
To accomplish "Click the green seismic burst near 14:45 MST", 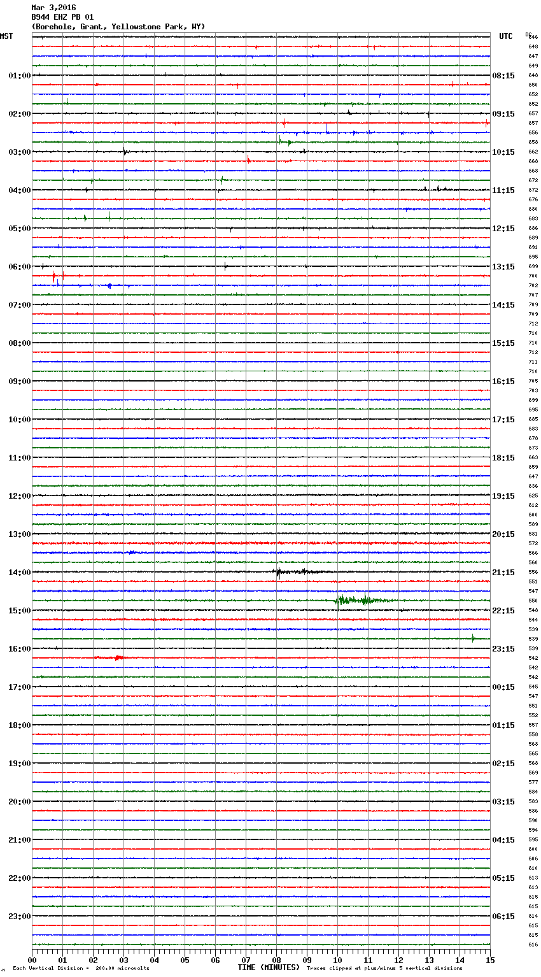I will point(363,600).
